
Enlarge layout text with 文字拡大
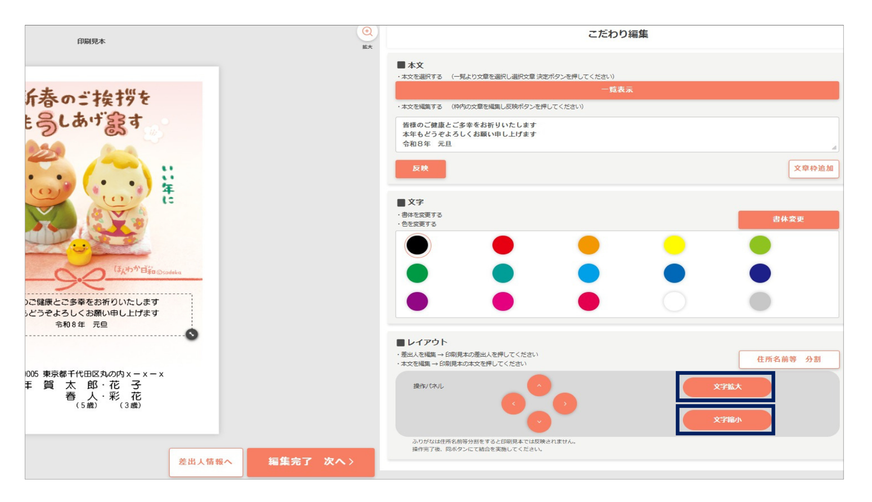[726, 386]
